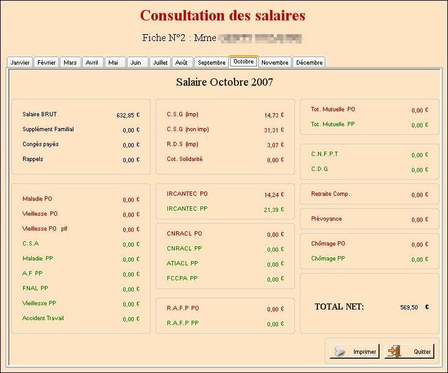Switch to the Novembre tab
Viewport: 448px width, 373px height.
coord(274,63)
